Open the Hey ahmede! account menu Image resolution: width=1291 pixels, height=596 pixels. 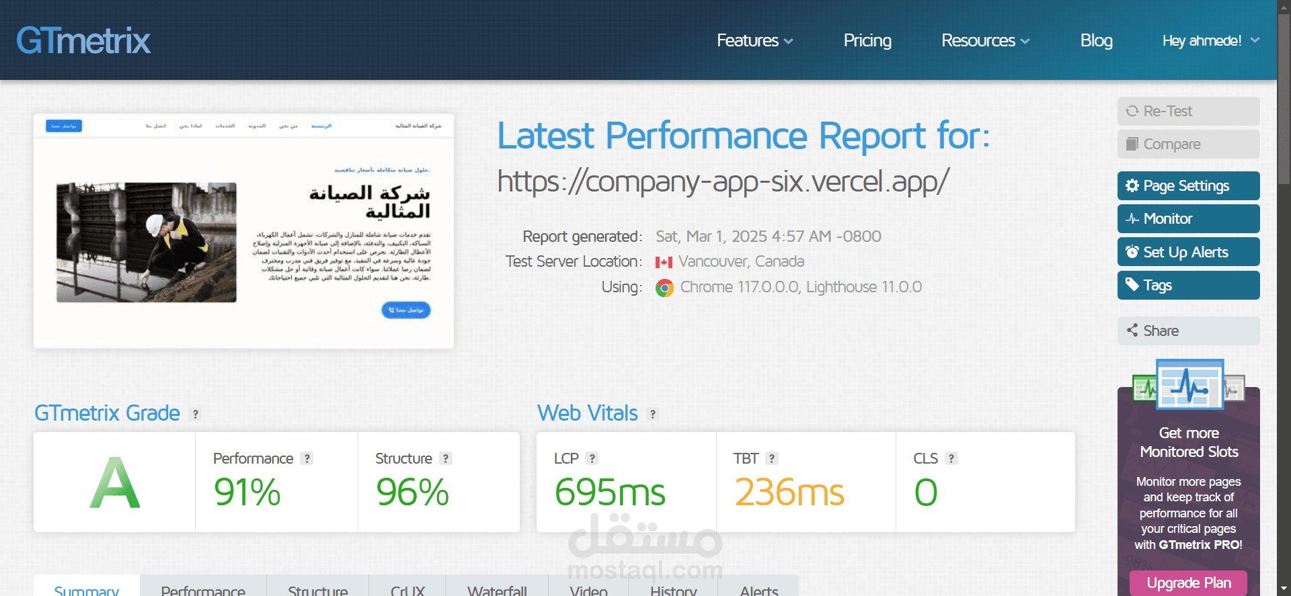(x=1211, y=40)
